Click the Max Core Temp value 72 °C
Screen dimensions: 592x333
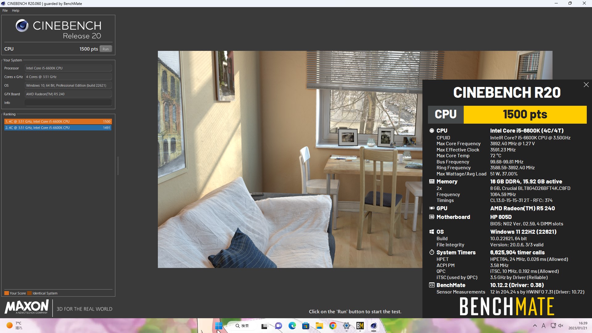pyautogui.click(x=495, y=156)
